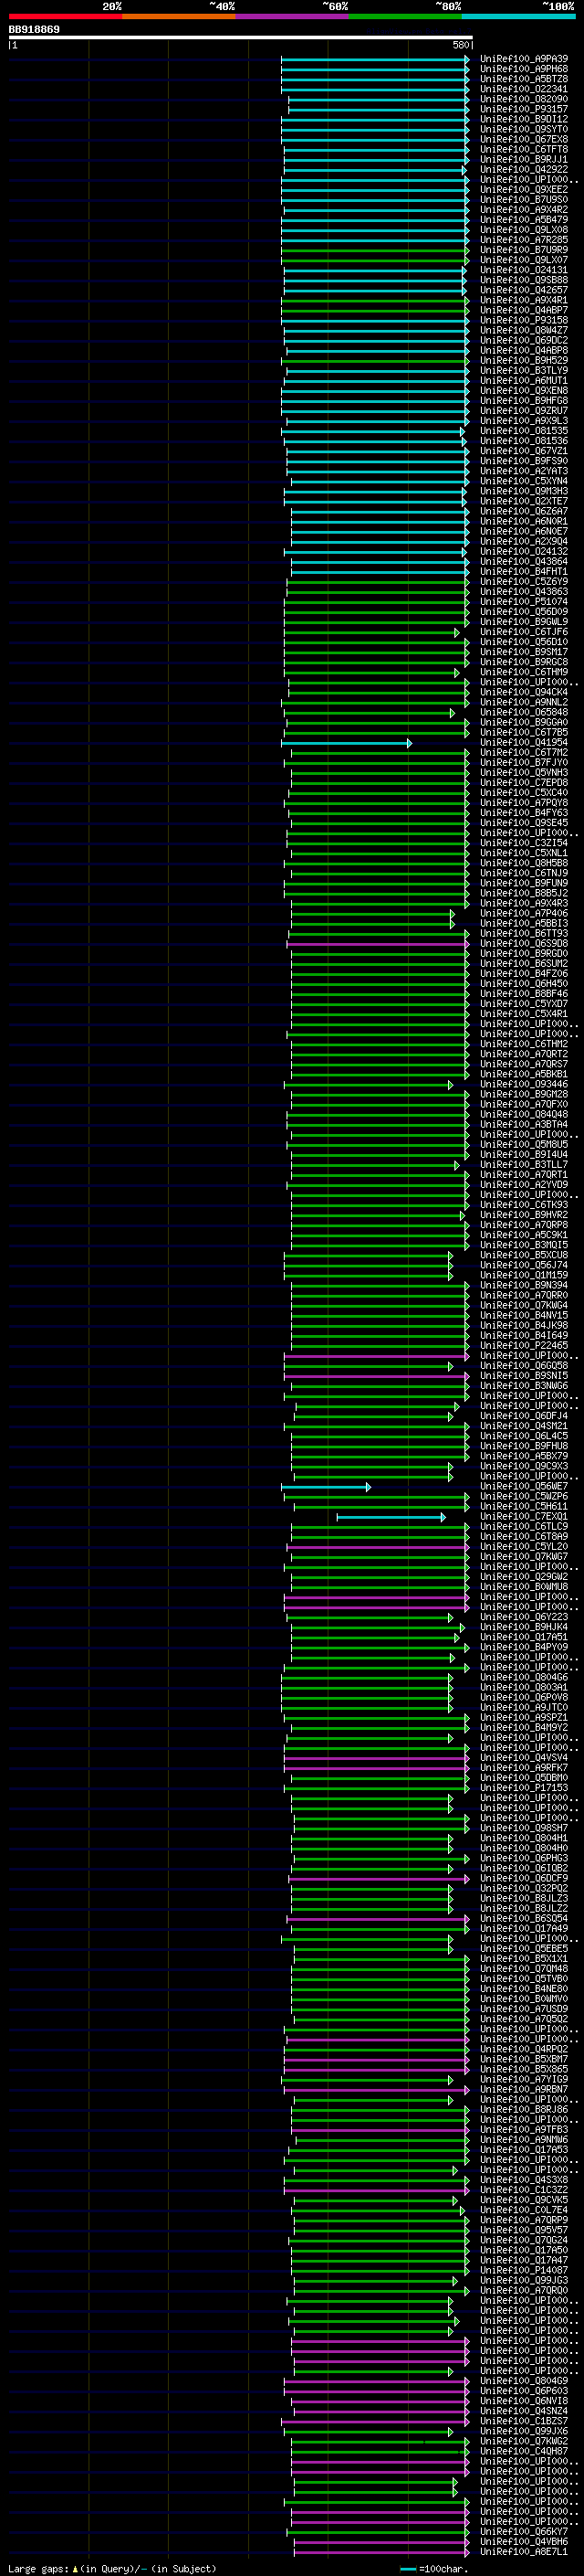Click the green alignment bar for UniRef100_A9X4R1

pos(376,300)
